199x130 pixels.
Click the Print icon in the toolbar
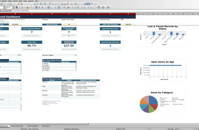point(2,4)
